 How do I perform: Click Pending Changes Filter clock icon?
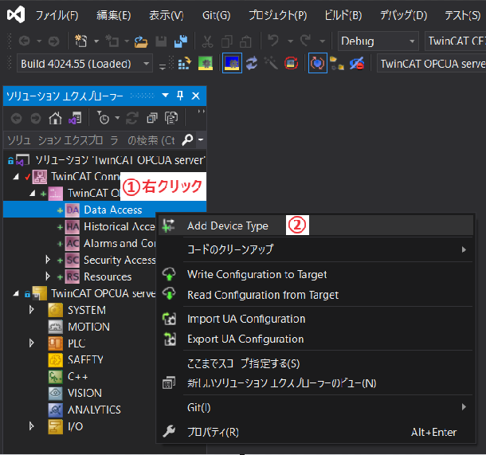[x=104, y=118]
